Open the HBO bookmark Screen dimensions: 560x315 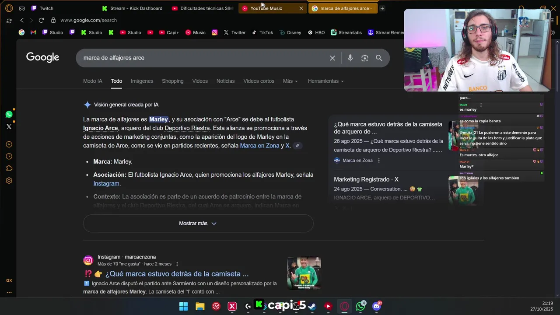316,32
